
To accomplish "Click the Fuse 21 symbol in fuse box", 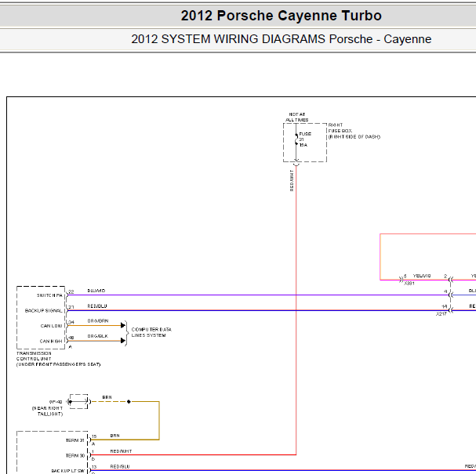I will (x=296, y=139).
